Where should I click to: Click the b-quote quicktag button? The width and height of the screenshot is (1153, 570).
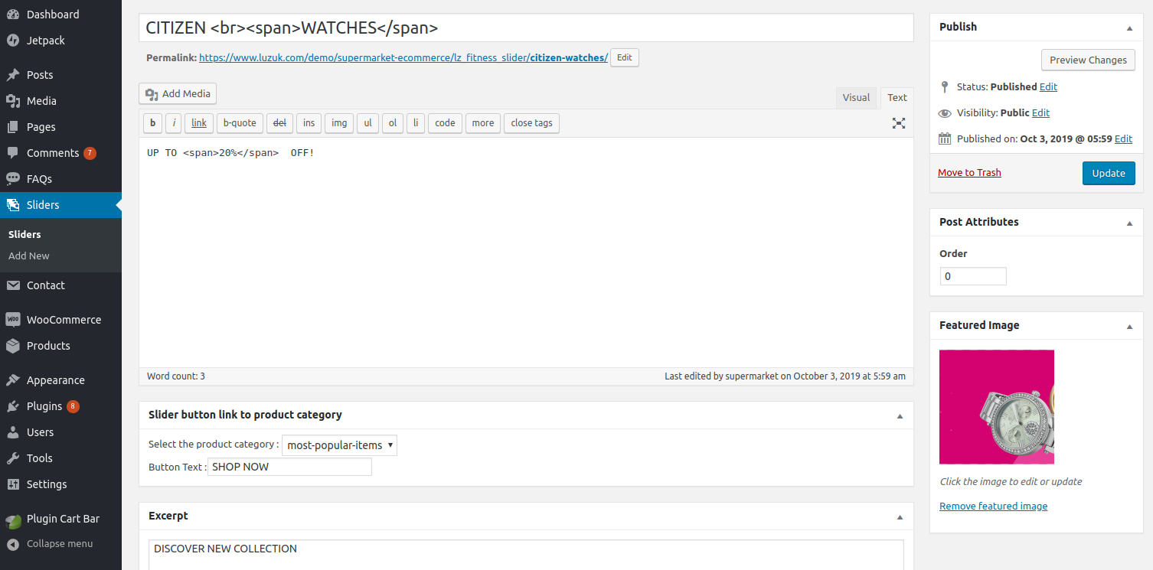(240, 123)
